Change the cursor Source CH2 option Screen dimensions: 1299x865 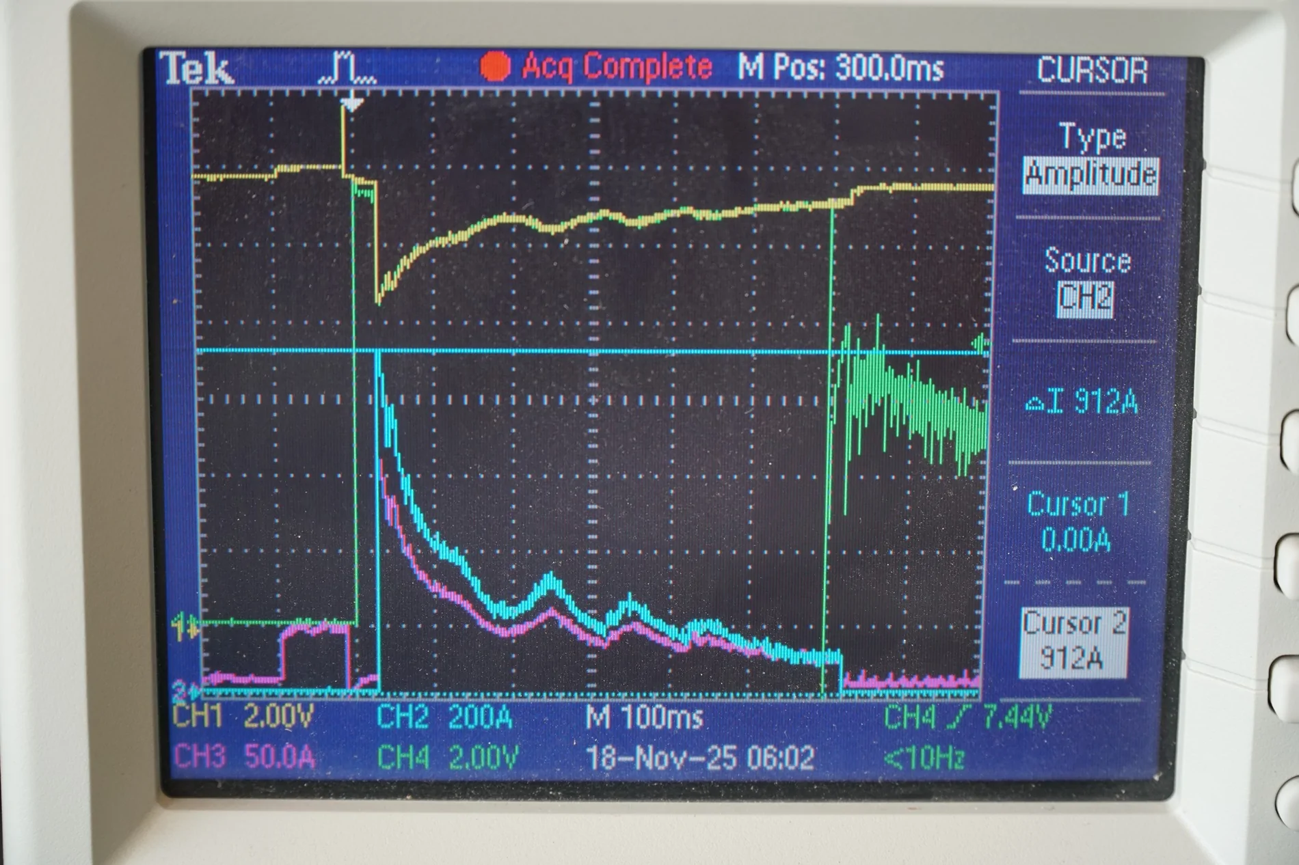pyautogui.click(x=1086, y=299)
